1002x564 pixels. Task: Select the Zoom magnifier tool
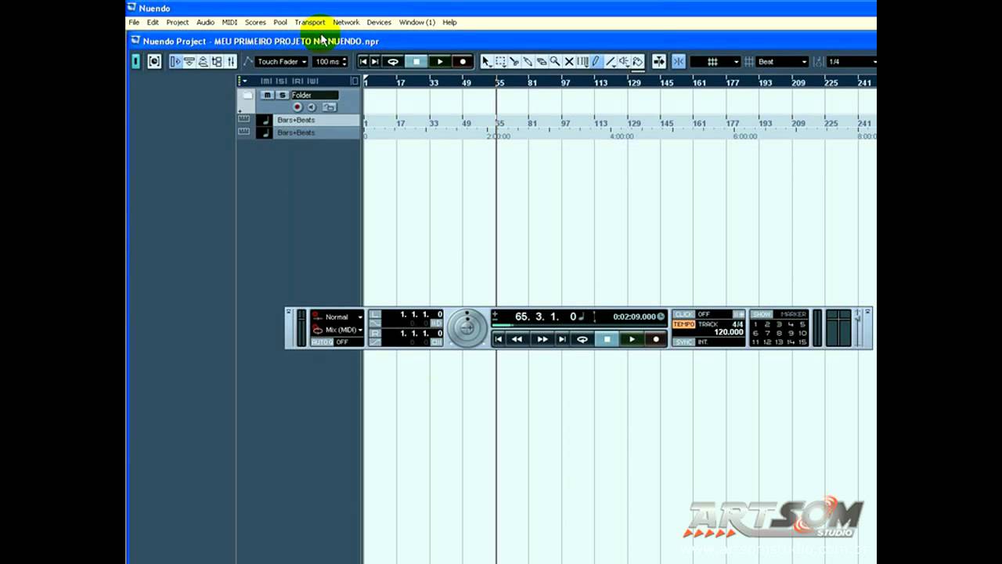(x=555, y=61)
